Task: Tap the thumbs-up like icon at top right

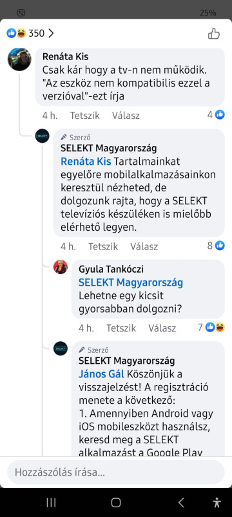Action: (213, 34)
